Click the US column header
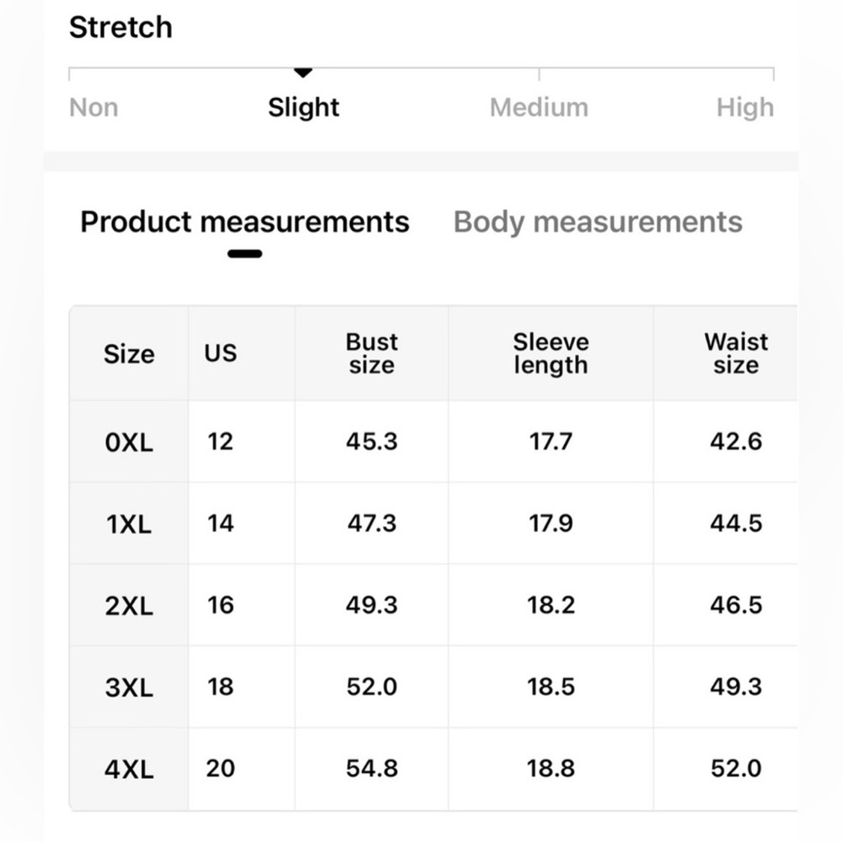 pos(220,353)
